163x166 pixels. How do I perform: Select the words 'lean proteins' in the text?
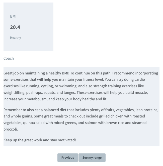[x=147, y=110]
